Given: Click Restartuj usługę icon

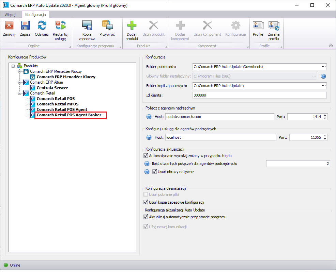Looking at the screenshot, I should point(61,26).
